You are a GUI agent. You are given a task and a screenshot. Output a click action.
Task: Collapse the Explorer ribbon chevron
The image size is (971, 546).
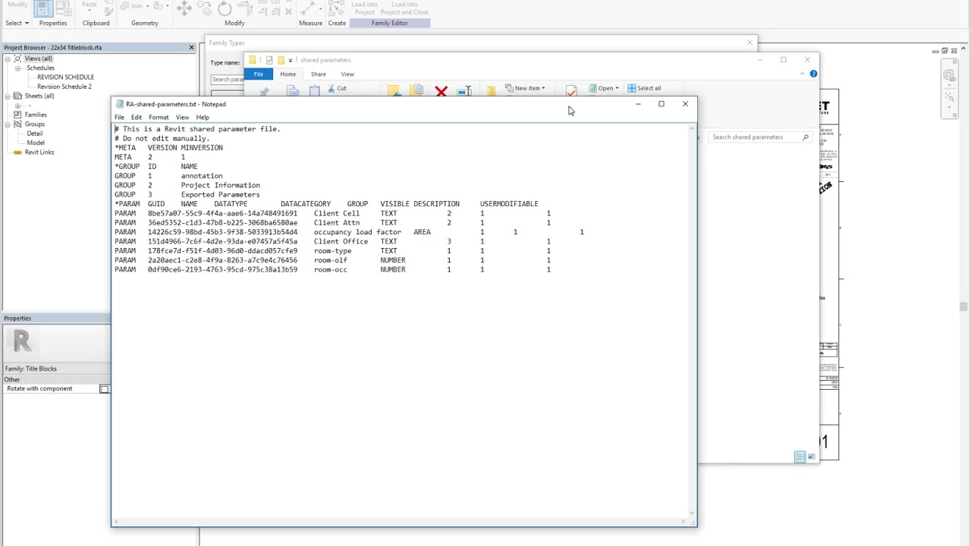[x=802, y=74]
